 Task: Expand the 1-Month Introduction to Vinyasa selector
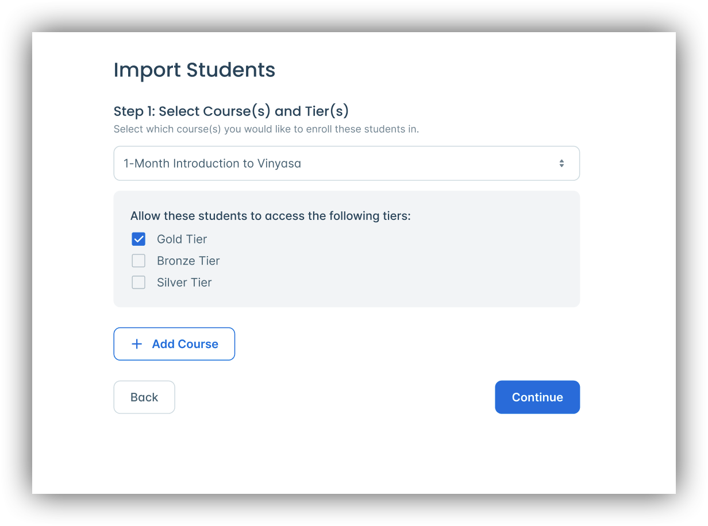click(347, 163)
